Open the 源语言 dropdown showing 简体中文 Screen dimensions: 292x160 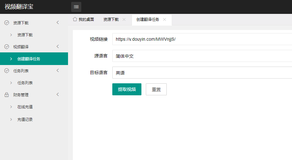pyautogui.click(x=202, y=56)
